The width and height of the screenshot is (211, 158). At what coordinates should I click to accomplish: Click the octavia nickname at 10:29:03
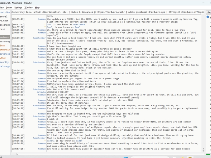[41, 92]
